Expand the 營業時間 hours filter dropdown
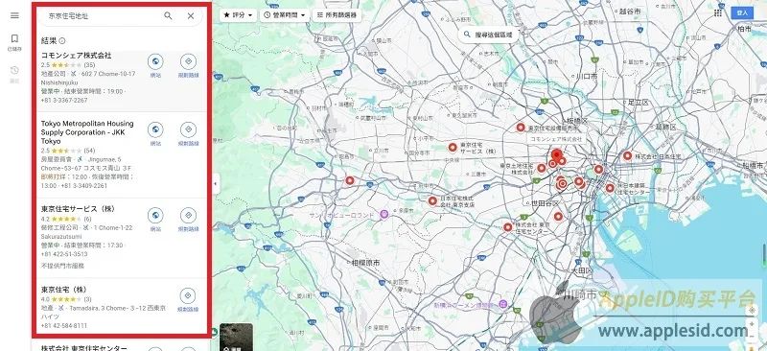Screen dimensions: 767x351 tap(285, 15)
